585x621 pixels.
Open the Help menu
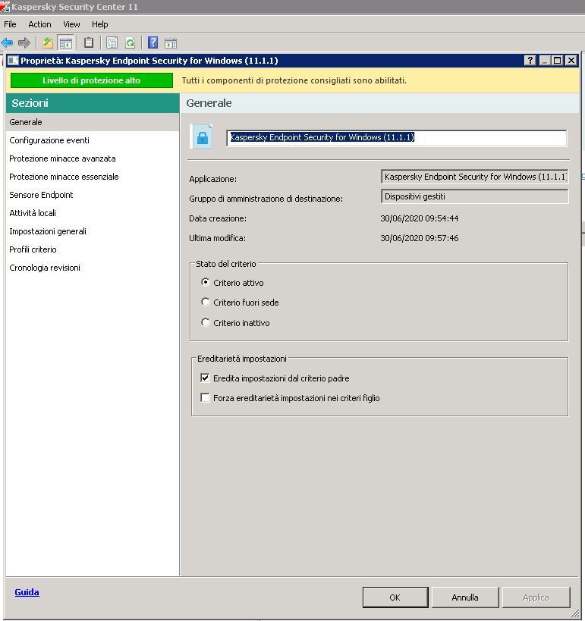pos(100,24)
